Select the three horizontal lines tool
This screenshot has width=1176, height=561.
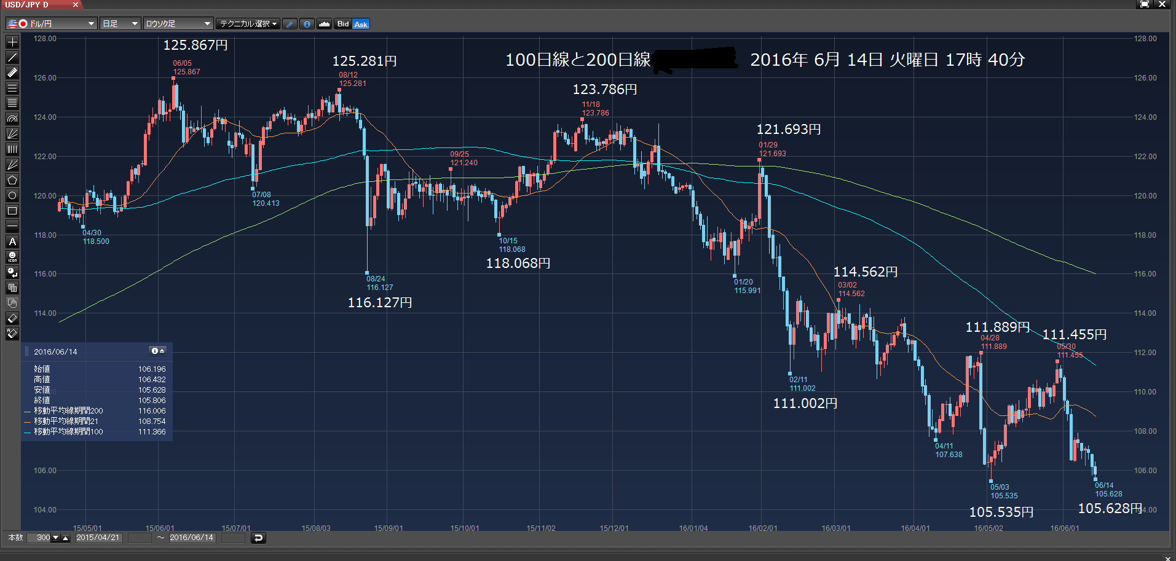coord(12,88)
